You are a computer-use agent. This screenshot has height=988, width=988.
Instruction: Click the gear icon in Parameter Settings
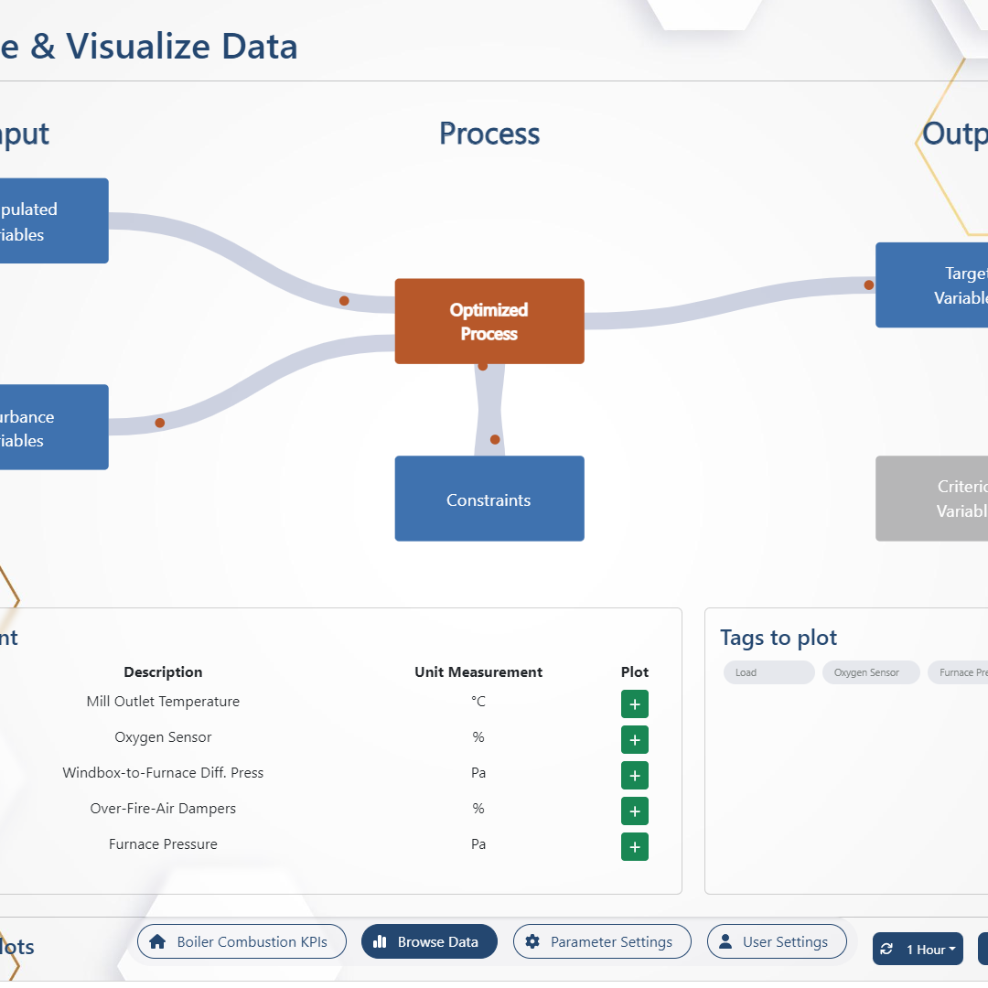click(532, 941)
